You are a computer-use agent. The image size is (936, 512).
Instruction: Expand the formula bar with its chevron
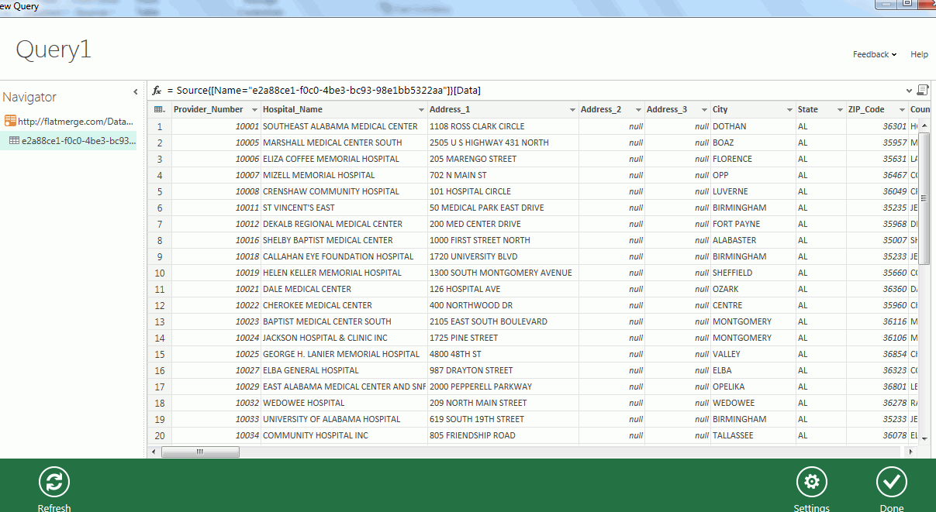point(909,90)
